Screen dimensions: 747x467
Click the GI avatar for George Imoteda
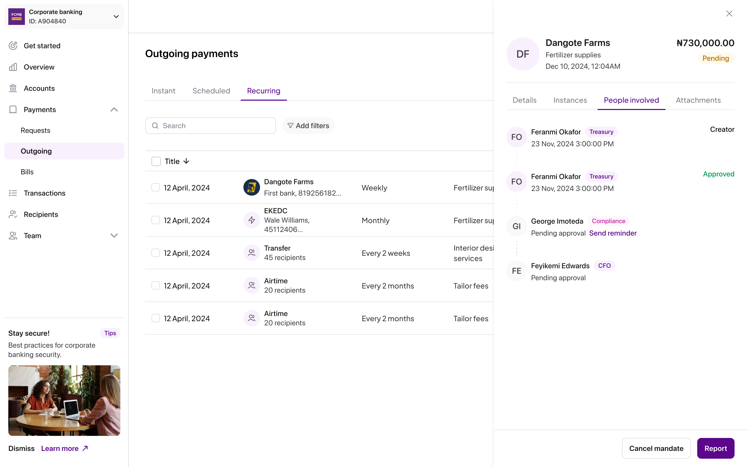pos(516,226)
